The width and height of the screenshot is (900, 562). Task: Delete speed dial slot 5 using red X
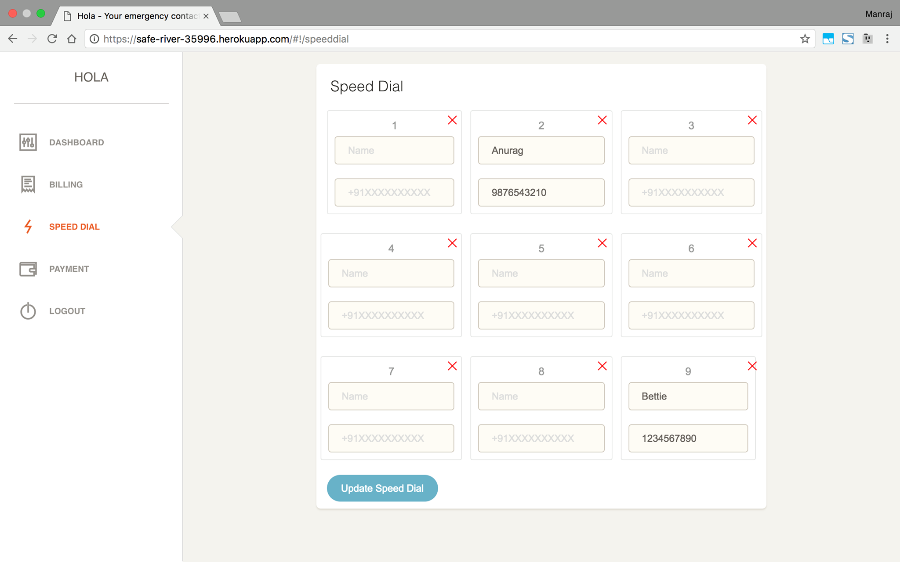(602, 243)
